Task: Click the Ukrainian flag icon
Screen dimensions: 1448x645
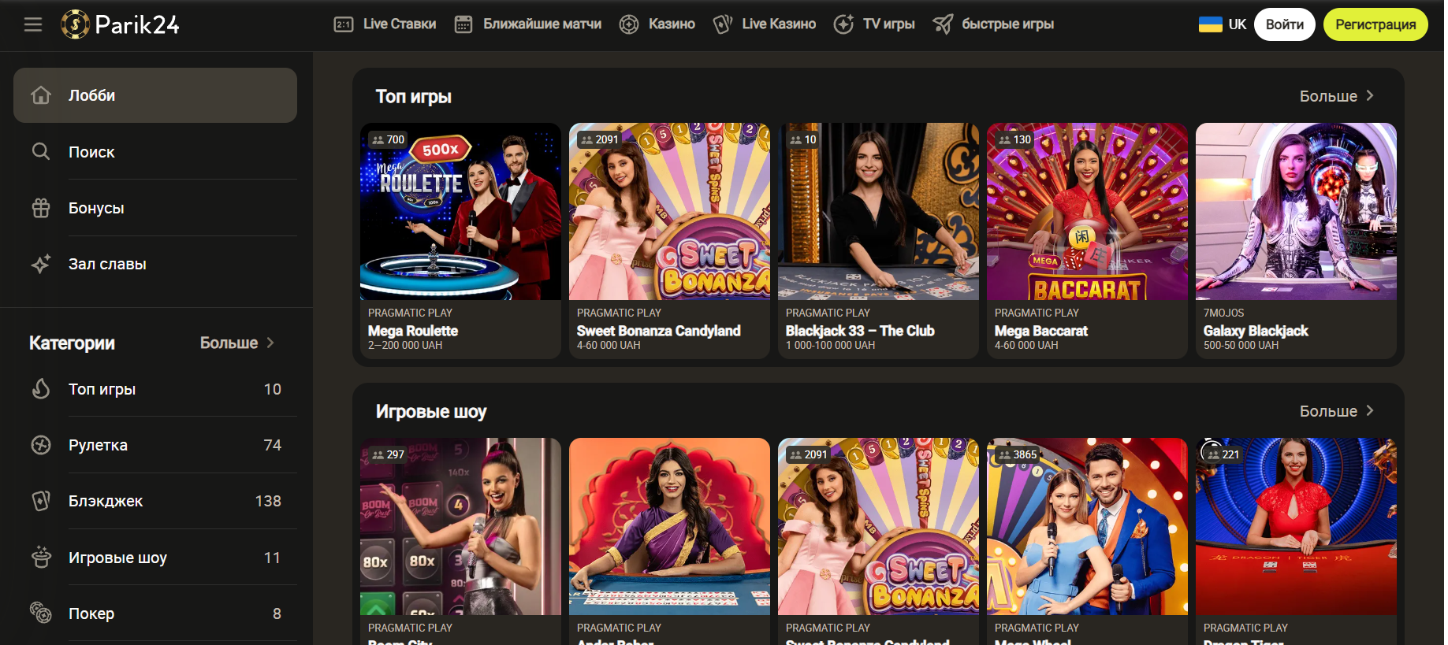Action: coord(1211,24)
